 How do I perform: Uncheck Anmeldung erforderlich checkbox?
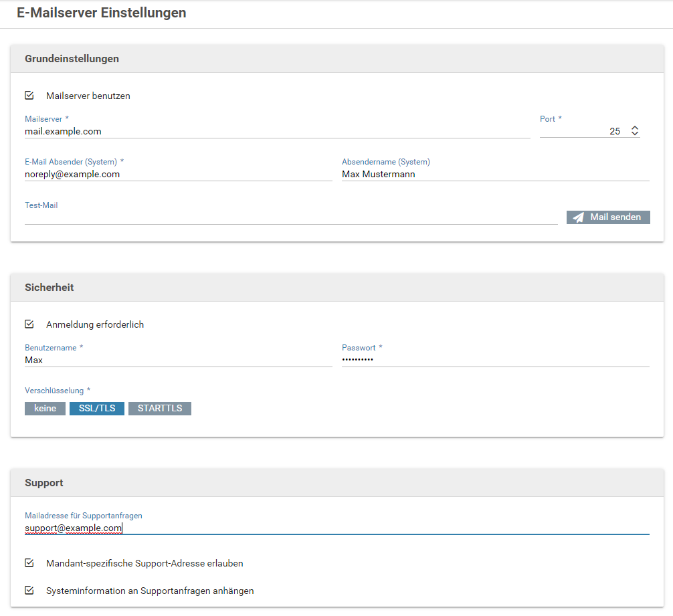[29, 324]
